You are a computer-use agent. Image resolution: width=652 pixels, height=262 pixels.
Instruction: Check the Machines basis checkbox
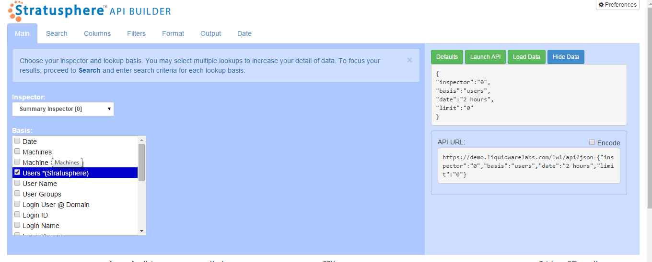[x=17, y=152]
